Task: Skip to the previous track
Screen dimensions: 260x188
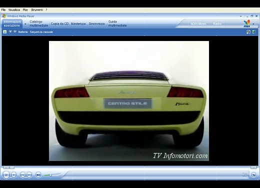Action: (22, 175)
